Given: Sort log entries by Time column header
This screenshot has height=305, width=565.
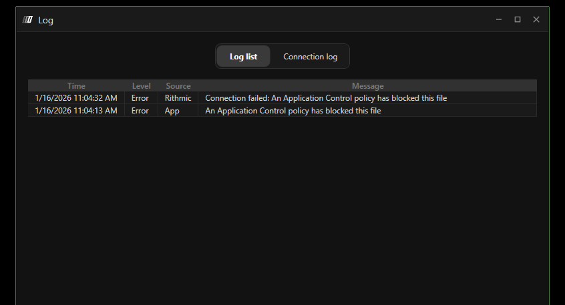Looking at the screenshot, I should coord(76,86).
